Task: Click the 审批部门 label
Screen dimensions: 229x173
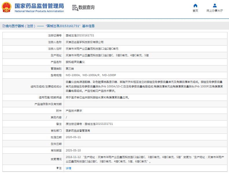Action: [56, 131]
